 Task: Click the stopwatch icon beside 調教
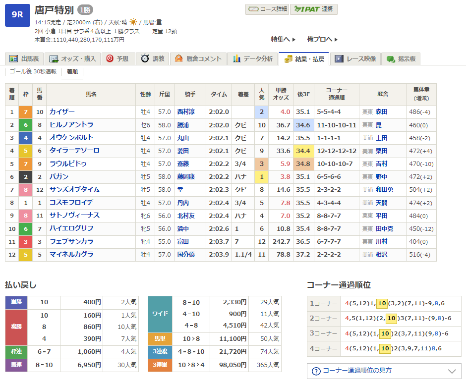[x=145, y=59]
